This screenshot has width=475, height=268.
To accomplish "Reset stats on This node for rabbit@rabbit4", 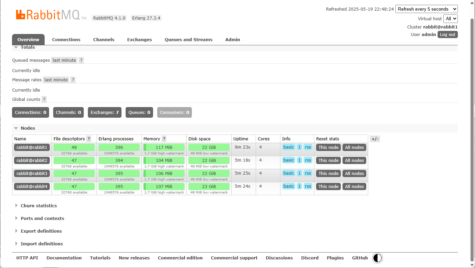I will click(328, 186).
